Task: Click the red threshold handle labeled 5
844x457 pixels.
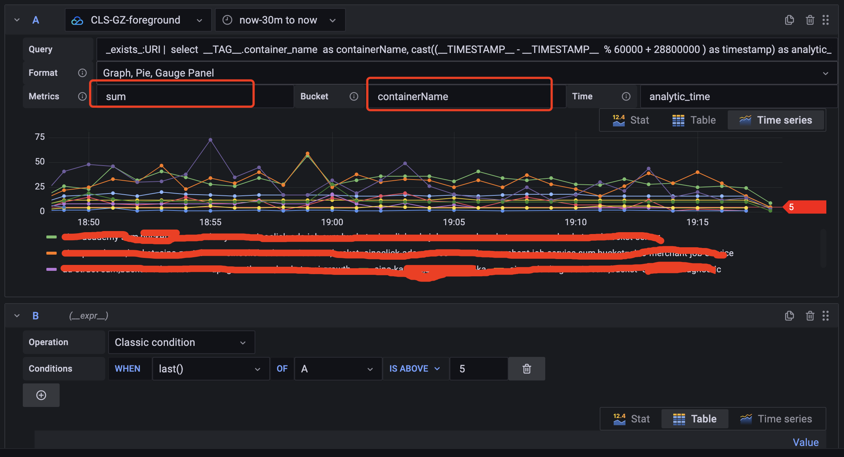Action: click(805, 207)
